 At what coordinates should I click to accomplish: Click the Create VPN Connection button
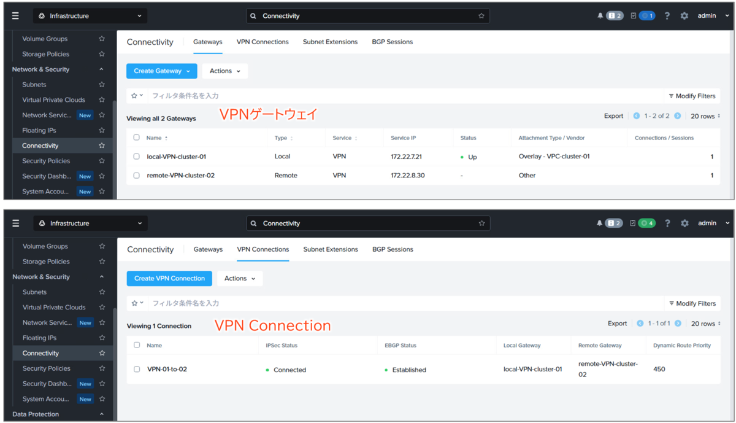[x=169, y=279]
